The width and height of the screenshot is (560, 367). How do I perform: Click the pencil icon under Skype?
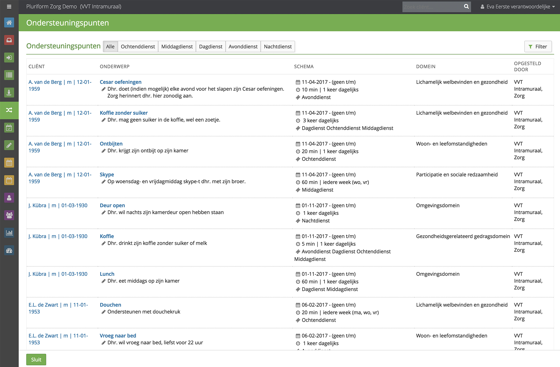(103, 182)
